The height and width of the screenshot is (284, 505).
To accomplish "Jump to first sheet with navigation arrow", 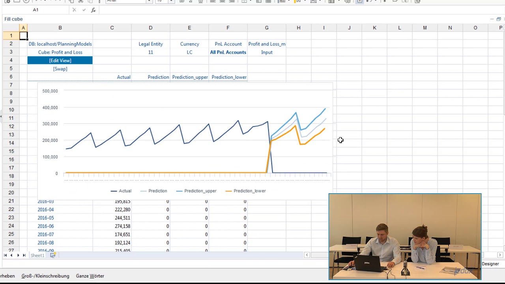I will coord(5,255).
